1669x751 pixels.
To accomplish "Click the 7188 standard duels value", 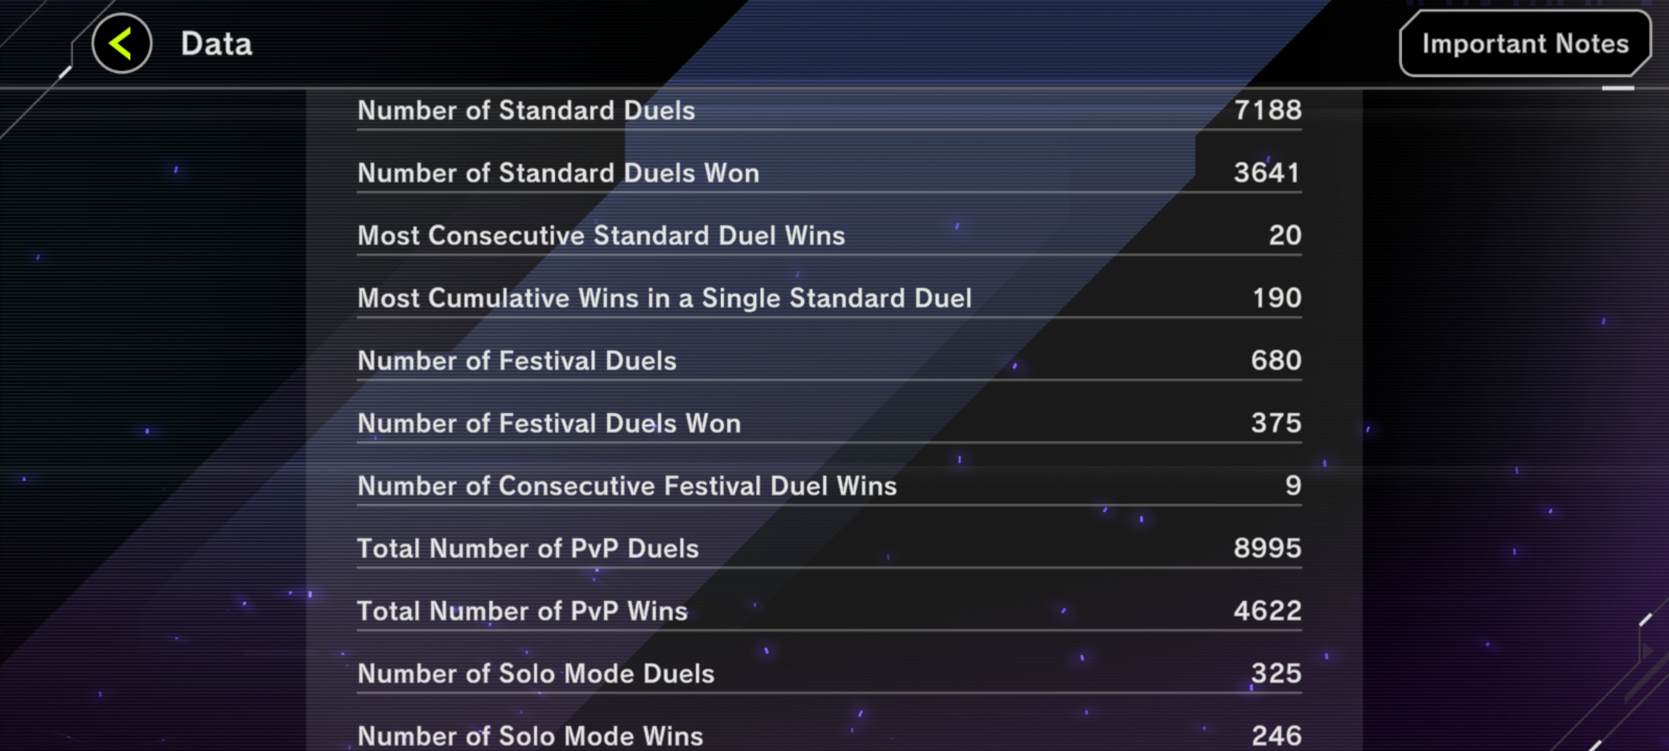I will click(1268, 110).
